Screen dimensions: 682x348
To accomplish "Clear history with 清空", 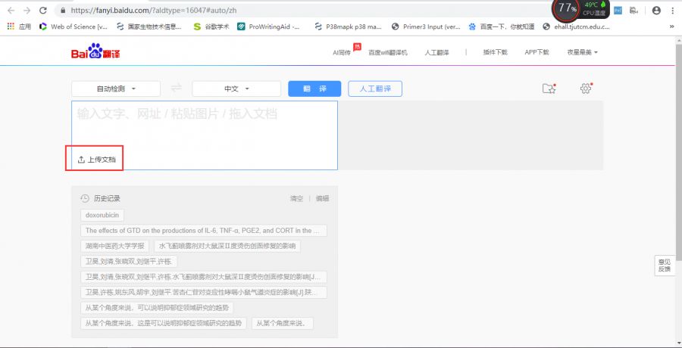I will coord(296,198).
